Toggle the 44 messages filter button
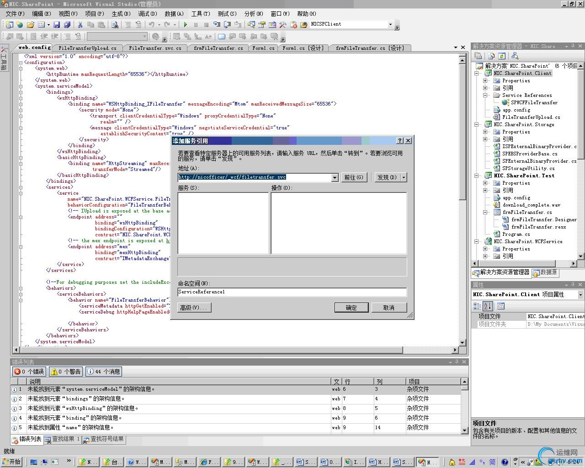This screenshot has width=585, height=468. click(103, 372)
